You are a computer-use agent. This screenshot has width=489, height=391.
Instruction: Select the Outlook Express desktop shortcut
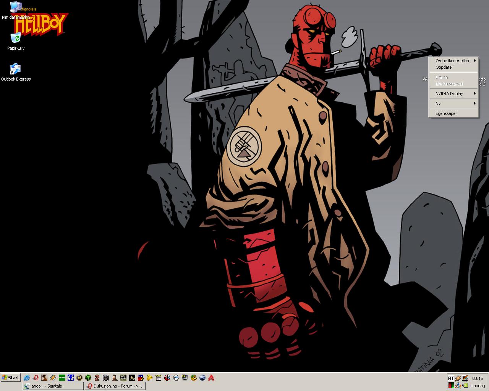click(x=16, y=73)
